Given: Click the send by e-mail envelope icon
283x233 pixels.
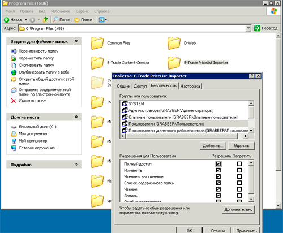Looking at the screenshot, I should click(x=14, y=90).
